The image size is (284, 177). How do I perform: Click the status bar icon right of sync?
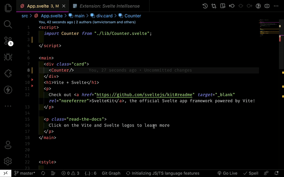(x=53, y=173)
